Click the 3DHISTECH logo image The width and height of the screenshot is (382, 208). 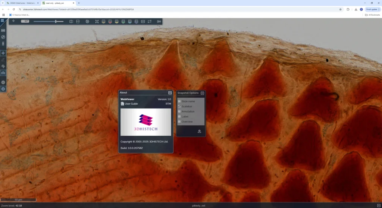tap(146, 122)
